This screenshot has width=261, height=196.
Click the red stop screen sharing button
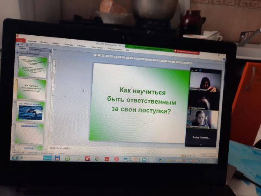(187, 51)
